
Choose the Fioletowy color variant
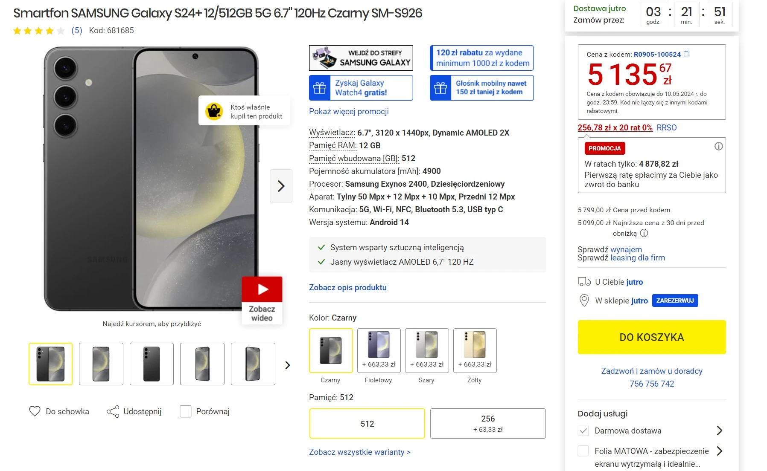379,350
